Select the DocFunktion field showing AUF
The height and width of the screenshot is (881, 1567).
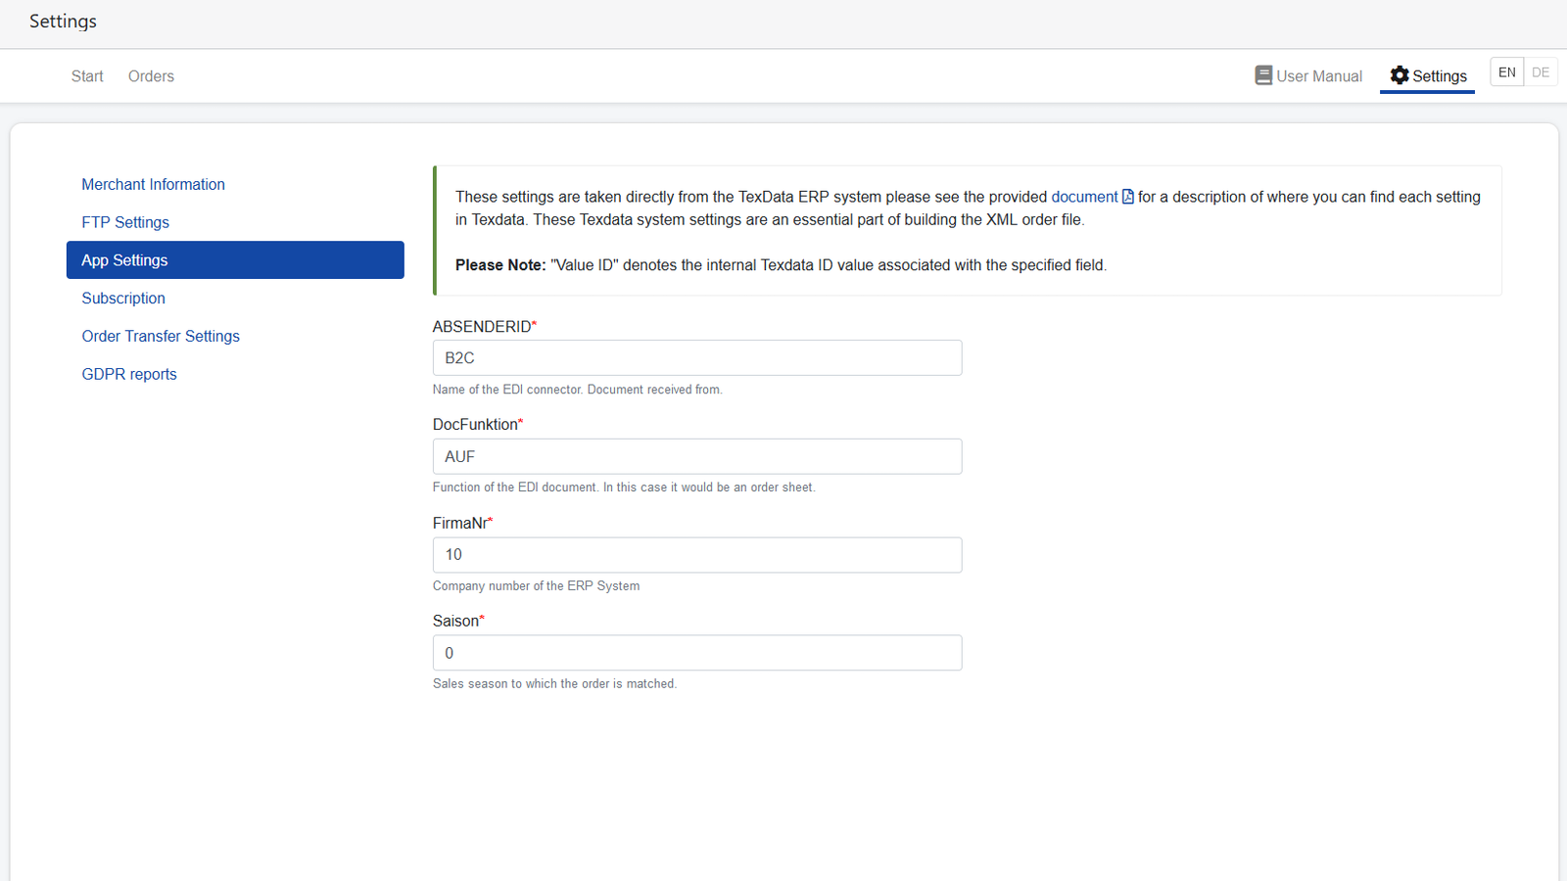(x=696, y=456)
